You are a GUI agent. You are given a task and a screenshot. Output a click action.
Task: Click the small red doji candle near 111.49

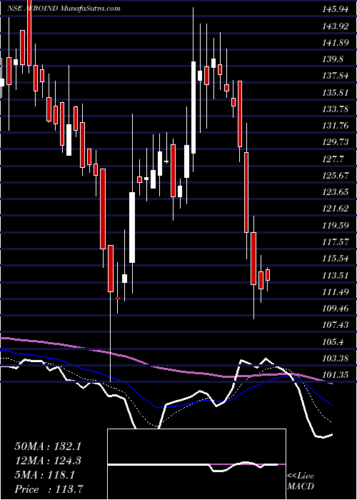tap(118, 298)
